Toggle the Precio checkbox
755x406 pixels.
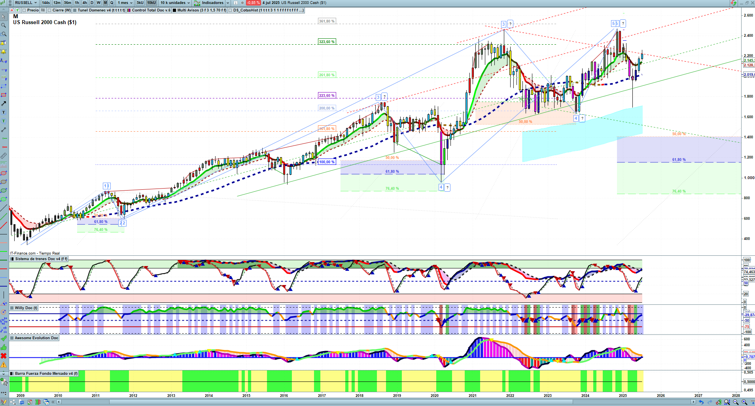pos(25,10)
